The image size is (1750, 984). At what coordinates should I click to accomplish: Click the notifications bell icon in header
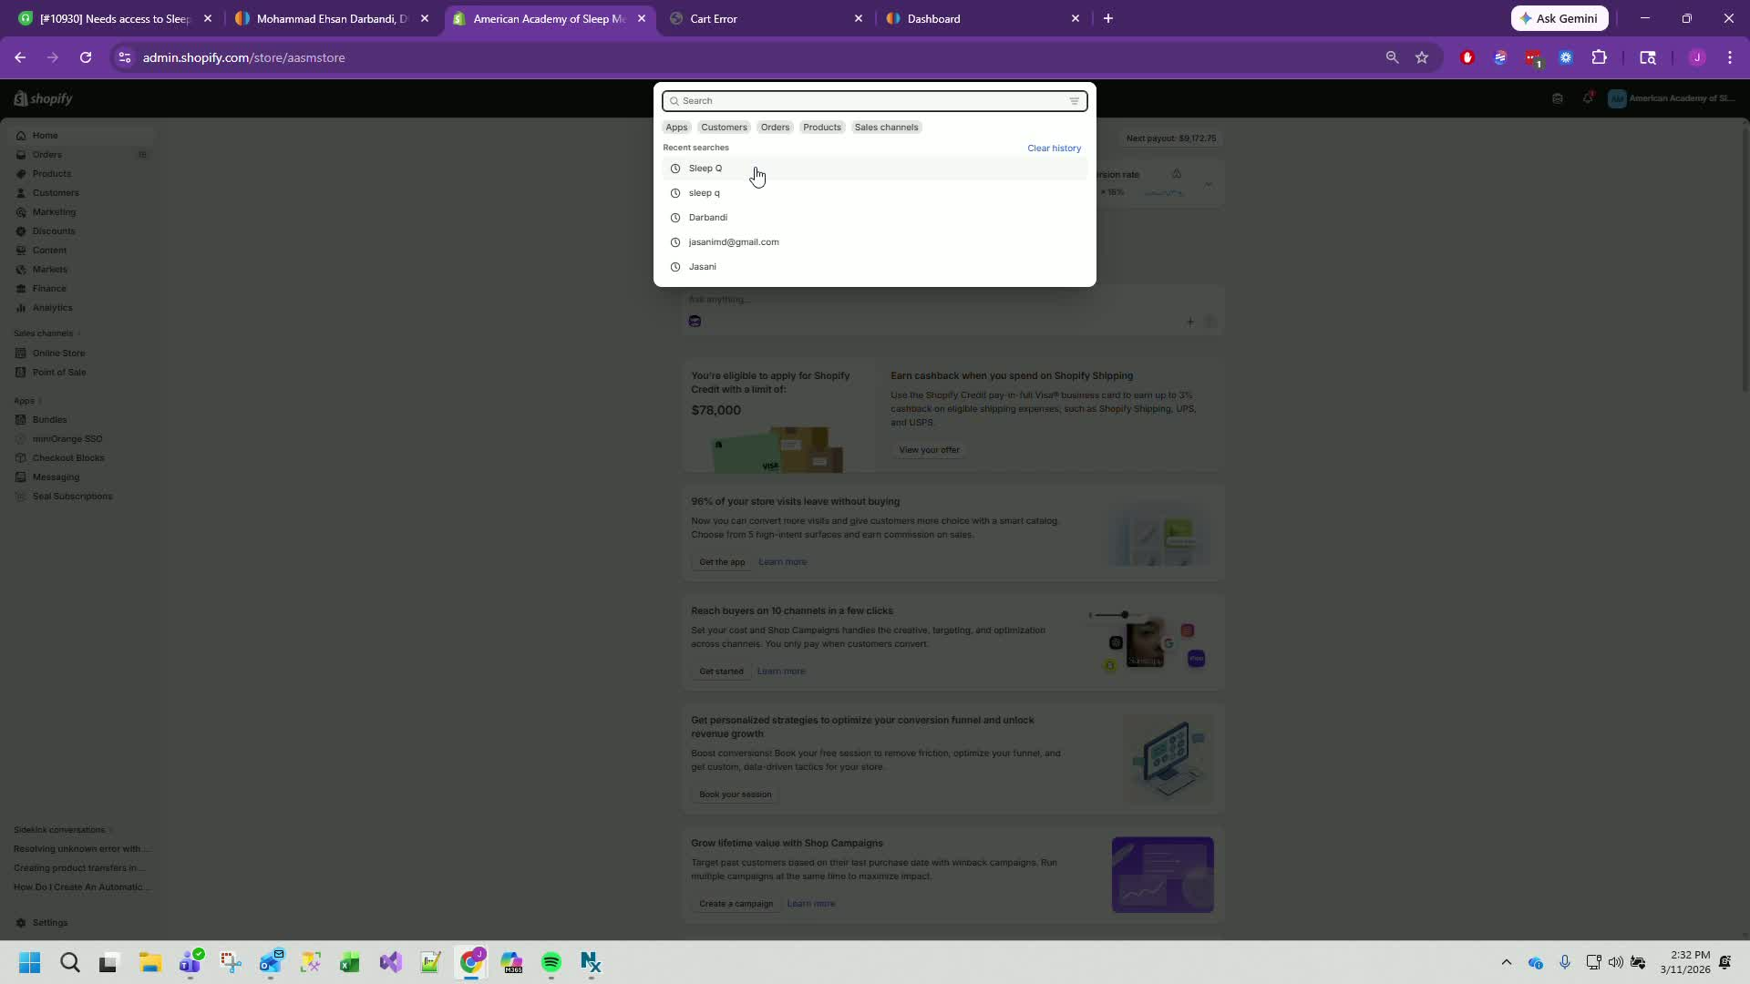tap(1588, 98)
